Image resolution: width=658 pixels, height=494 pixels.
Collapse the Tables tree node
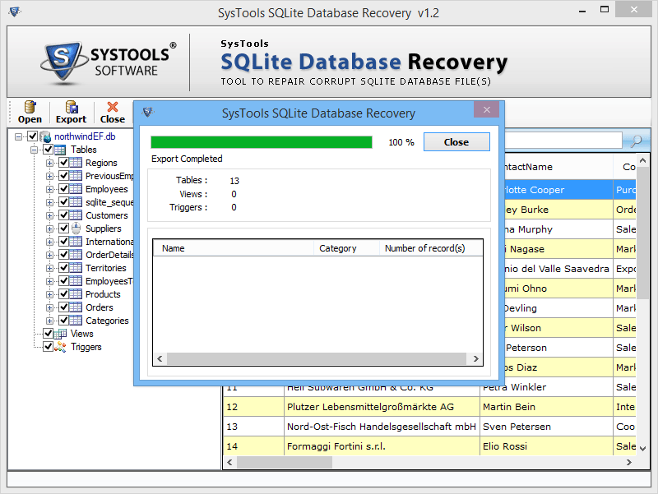pyautogui.click(x=34, y=150)
